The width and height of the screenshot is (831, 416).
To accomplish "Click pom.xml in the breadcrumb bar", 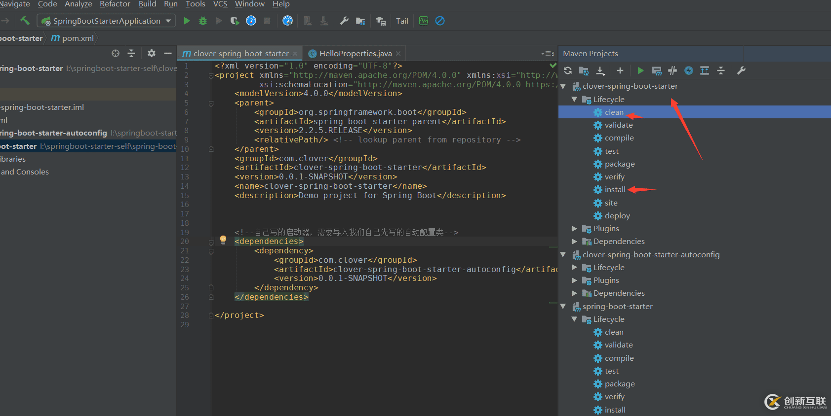I will pos(78,38).
